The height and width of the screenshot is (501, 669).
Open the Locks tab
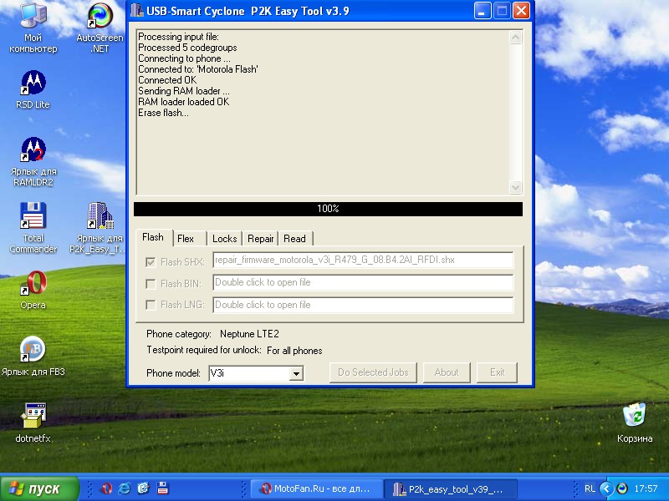click(225, 239)
